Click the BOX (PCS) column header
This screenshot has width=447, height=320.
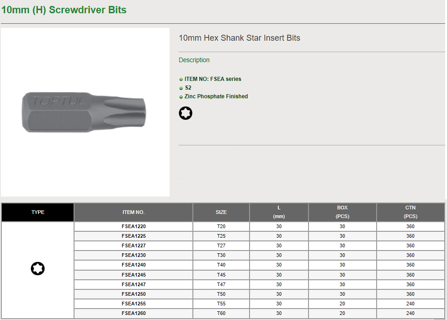point(342,212)
